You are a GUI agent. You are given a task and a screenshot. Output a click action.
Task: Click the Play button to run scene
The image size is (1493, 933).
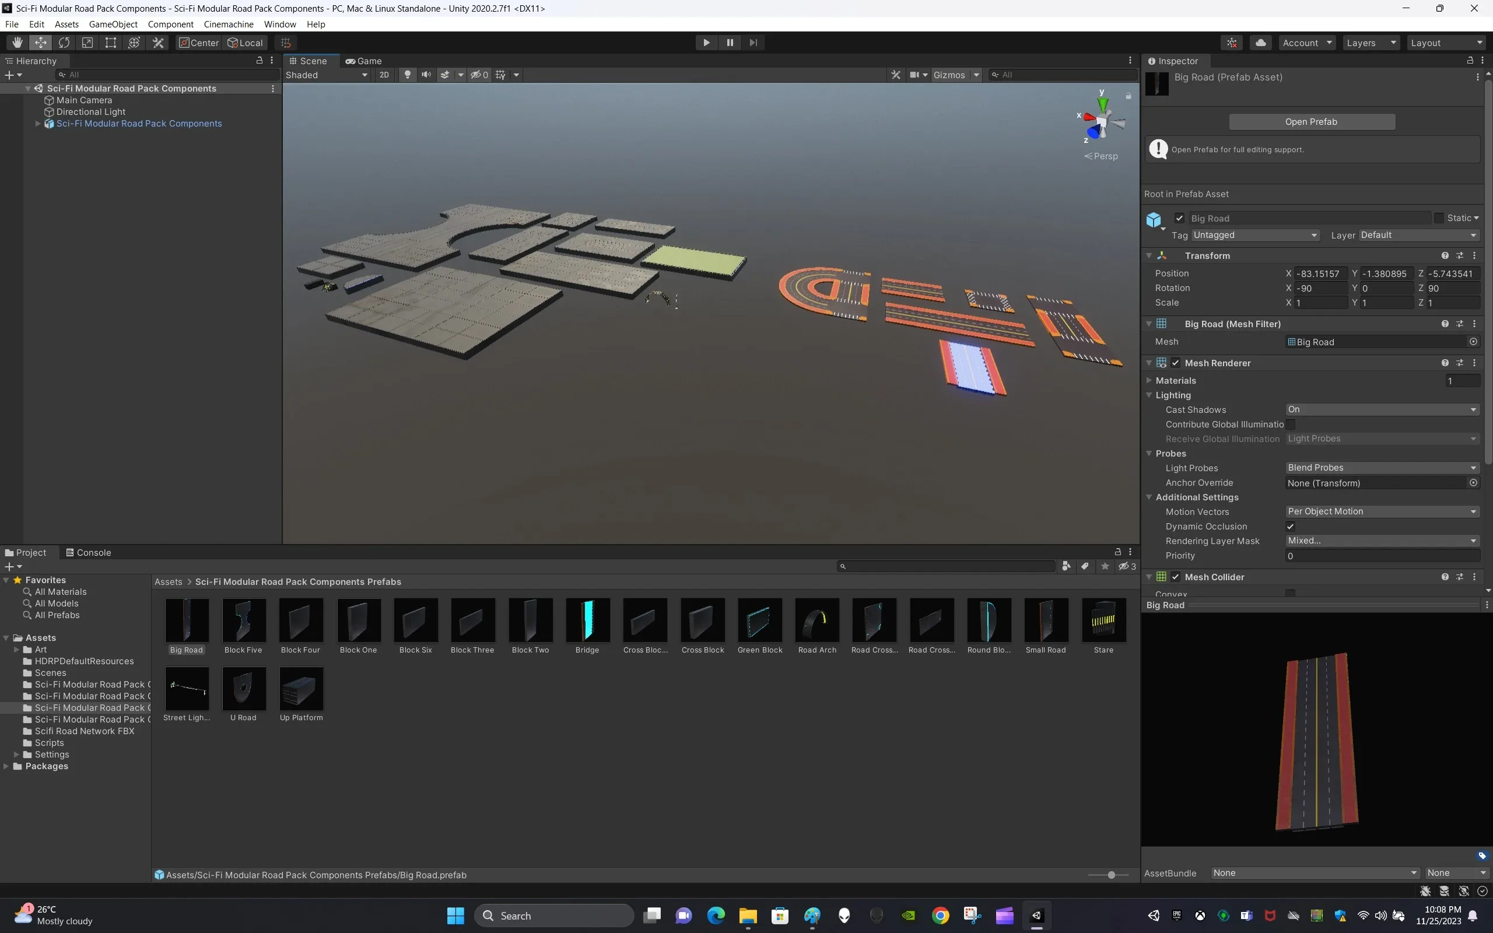(706, 42)
